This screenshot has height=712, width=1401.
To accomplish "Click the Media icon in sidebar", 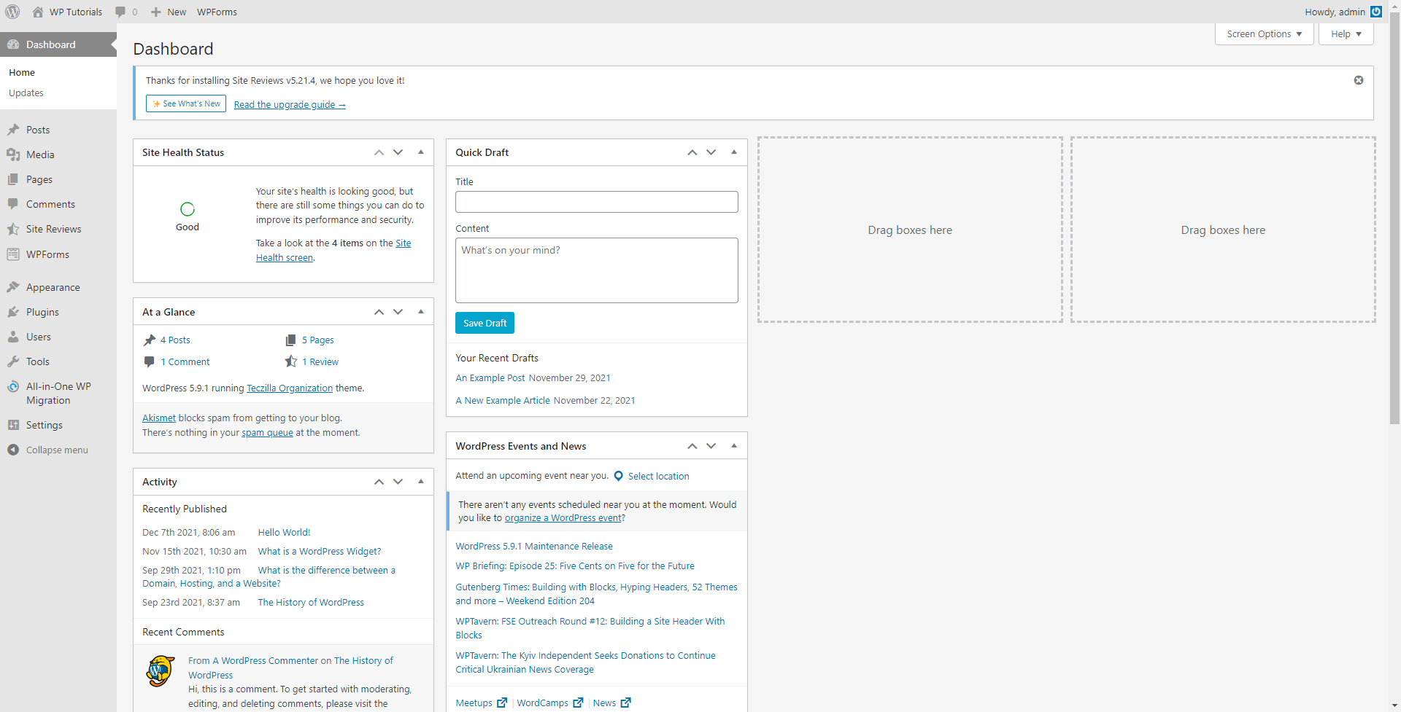I will [x=13, y=154].
